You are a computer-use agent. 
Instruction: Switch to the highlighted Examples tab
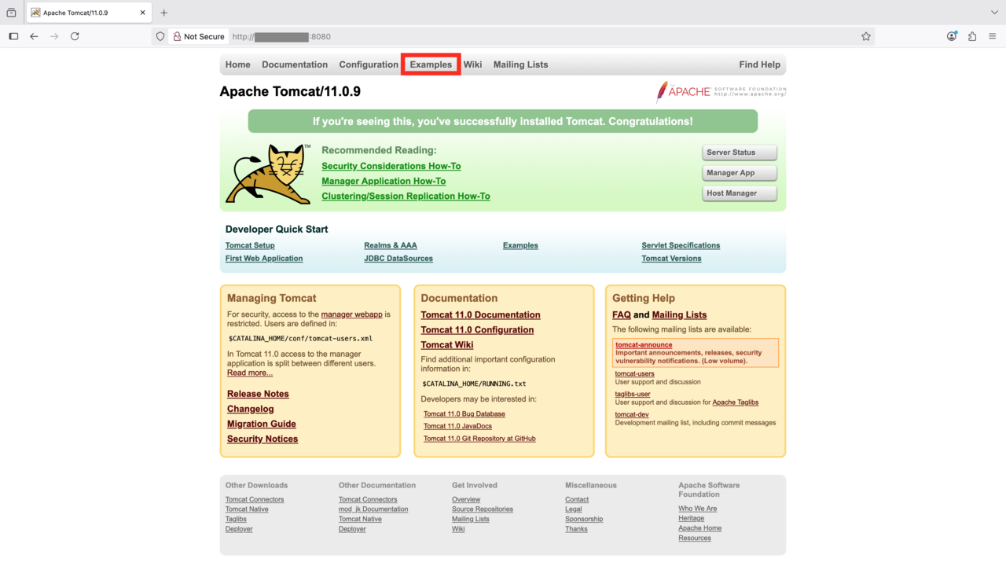[430, 64]
